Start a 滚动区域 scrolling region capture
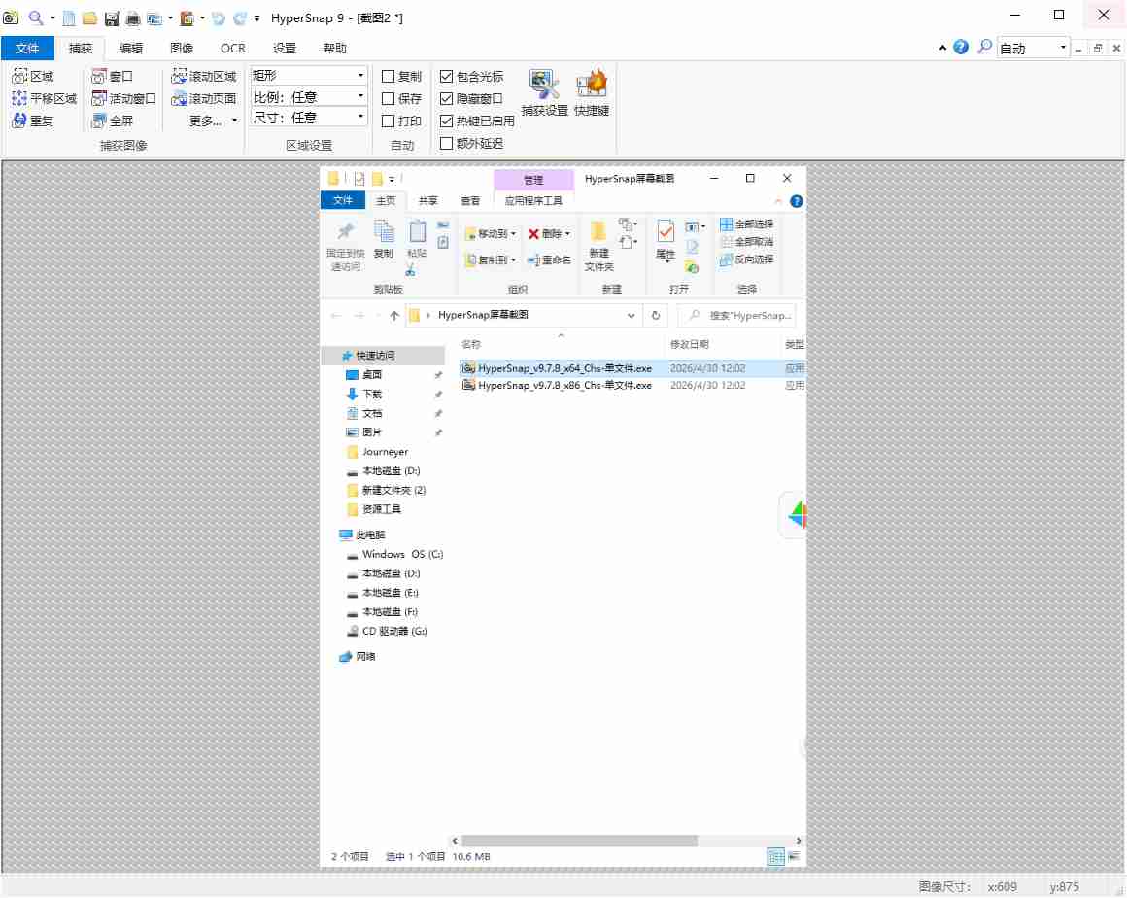Viewport: 1127px width, 898px height. 204,76
